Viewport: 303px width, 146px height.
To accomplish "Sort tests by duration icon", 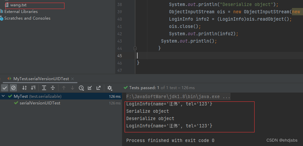I will point(33,88).
